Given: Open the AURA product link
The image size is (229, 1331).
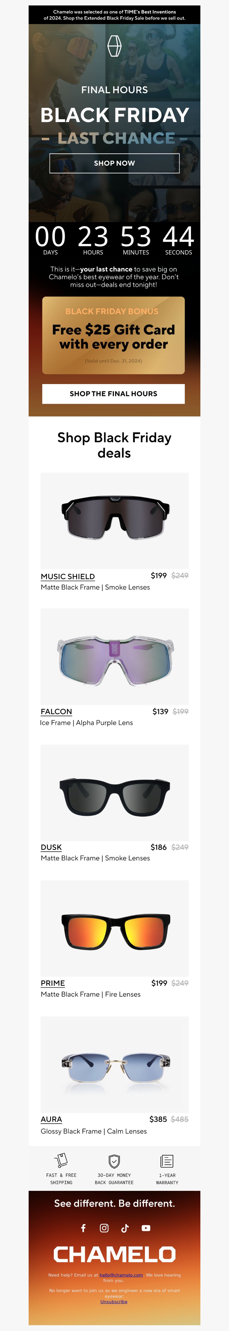Looking at the screenshot, I should coord(51,1119).
